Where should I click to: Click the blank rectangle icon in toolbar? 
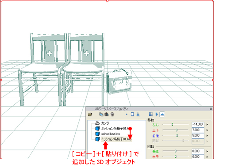(132, 114)
